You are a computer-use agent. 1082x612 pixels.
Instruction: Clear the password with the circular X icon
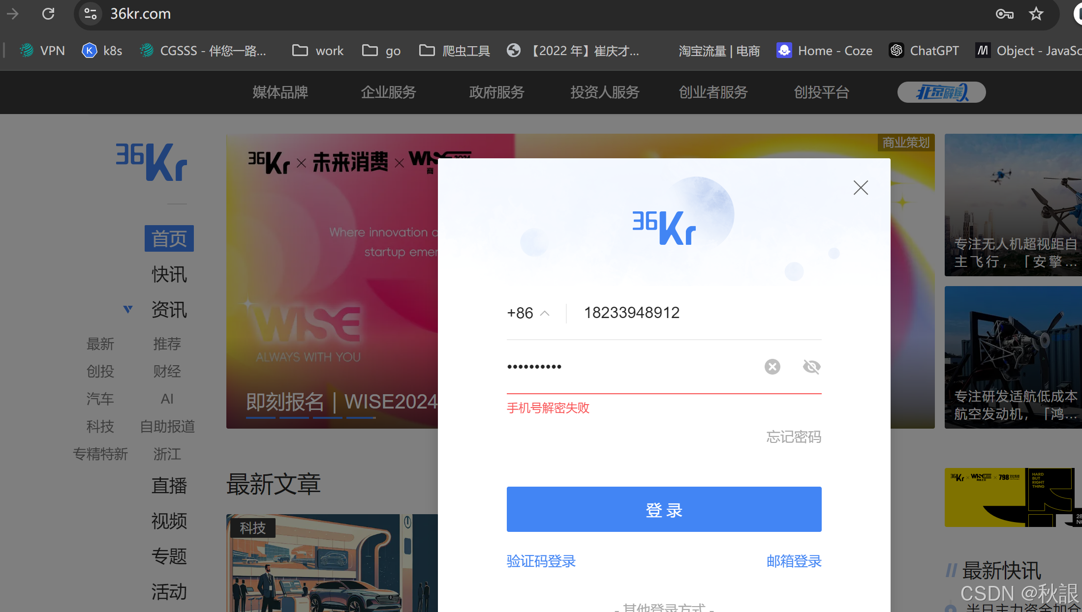[x=773, y=367]
